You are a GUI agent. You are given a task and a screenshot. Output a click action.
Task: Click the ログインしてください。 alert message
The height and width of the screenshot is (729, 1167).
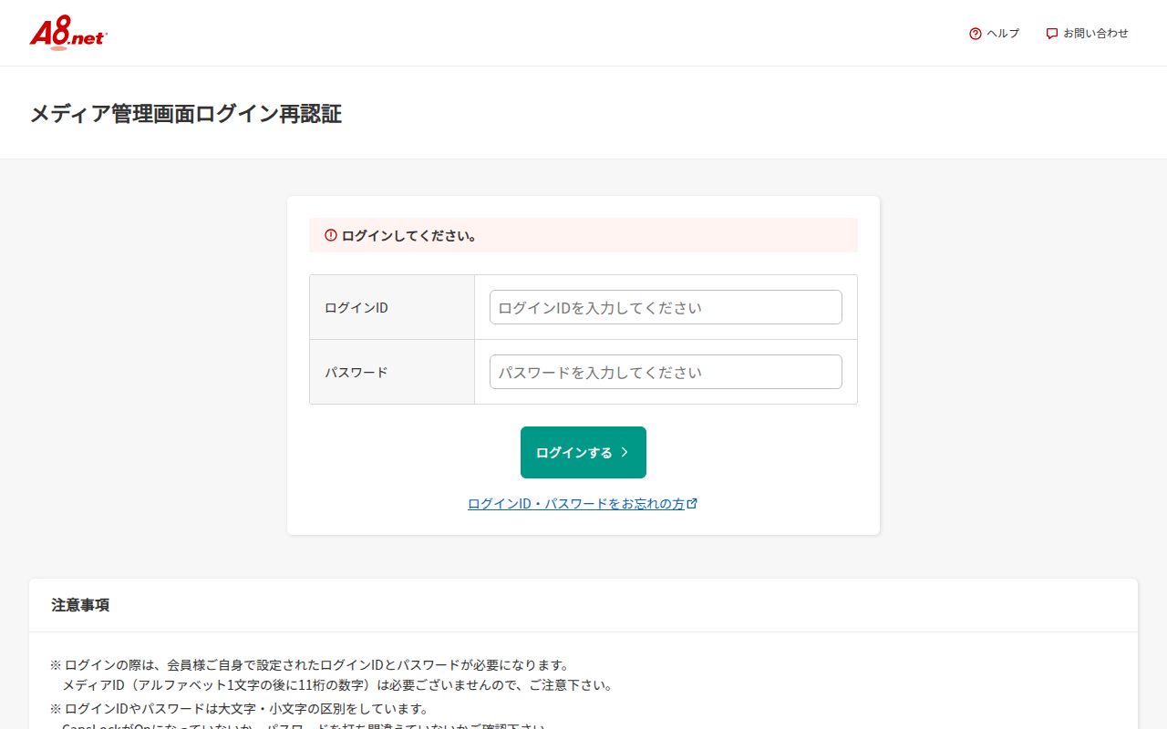(583, 235)
